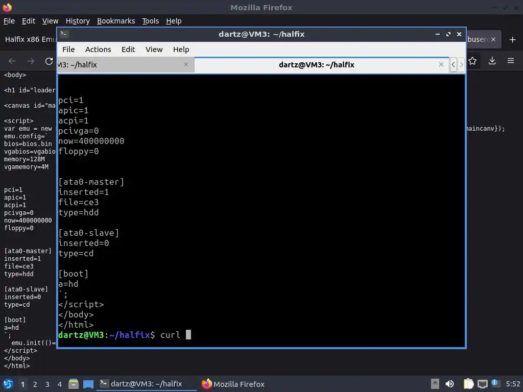This screenshot has height=392, width=523.
Task: Open Firefox Help menu
Action: pos(174,21)
